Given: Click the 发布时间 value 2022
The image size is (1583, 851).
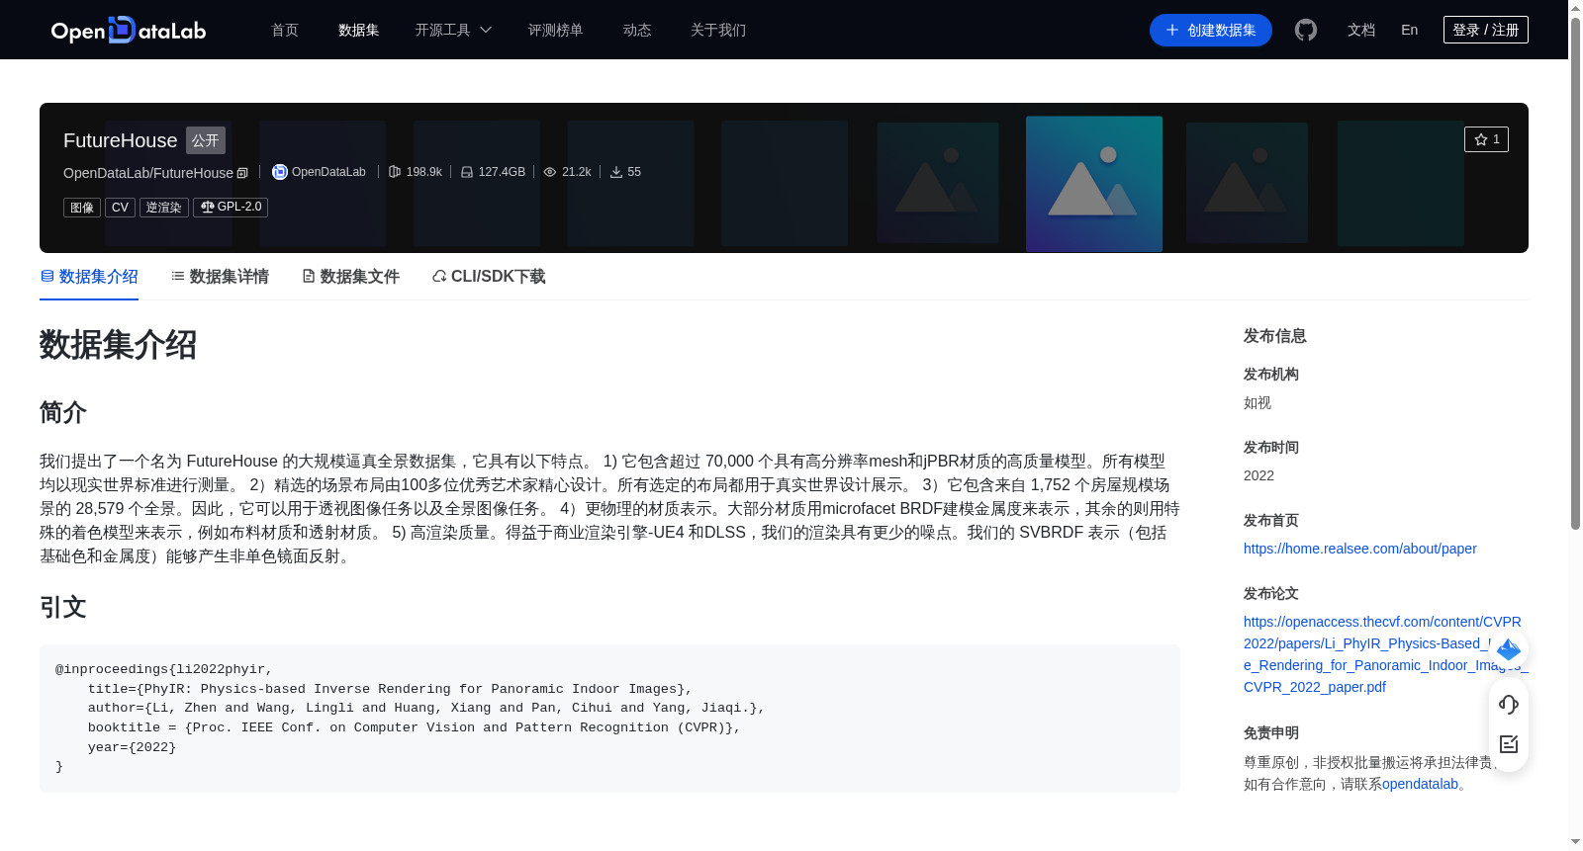Looking at the screenshot, I should click(x=1258, y=475).
